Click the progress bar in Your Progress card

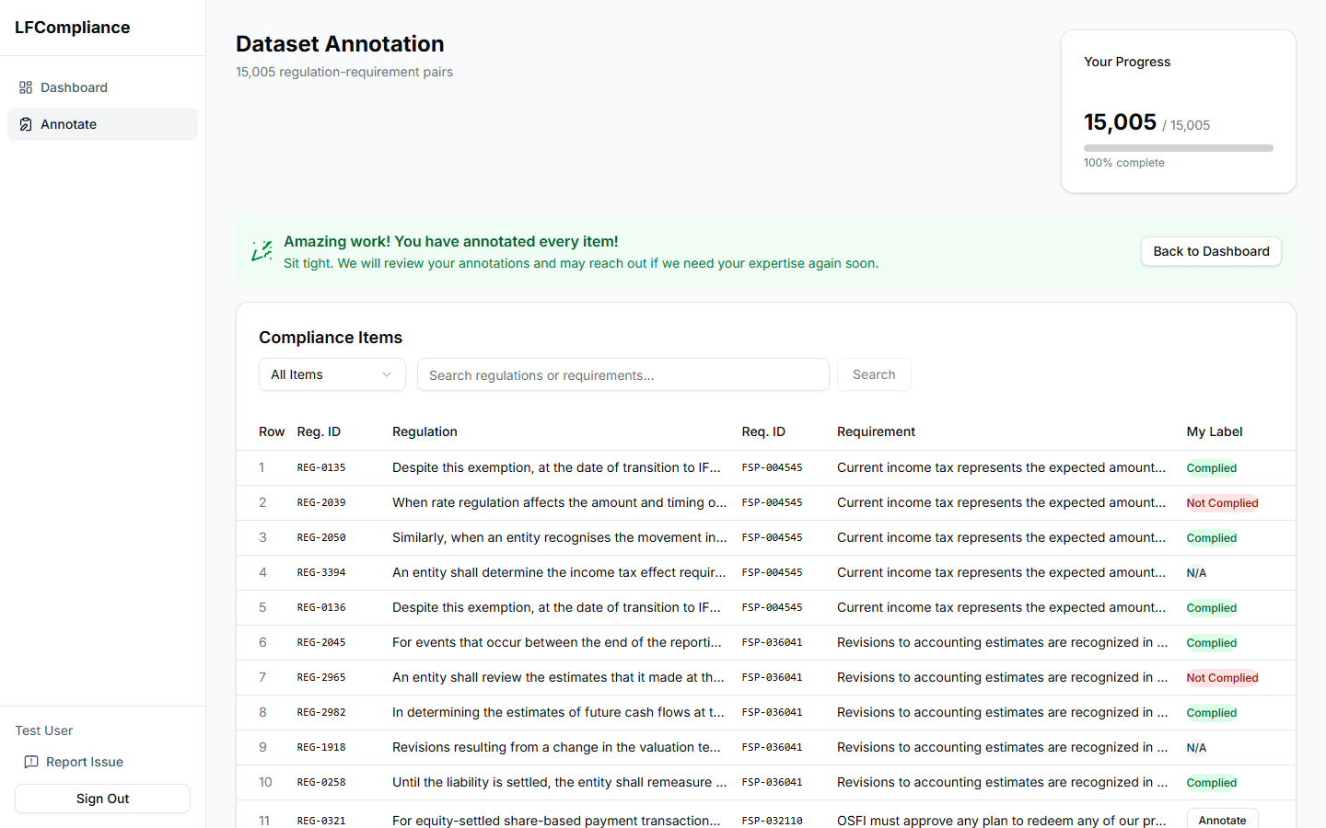click(x=1178, y=147)
